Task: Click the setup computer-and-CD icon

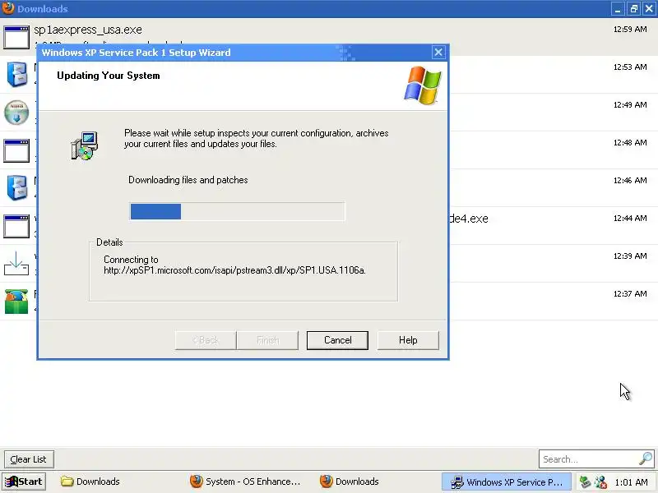Action: click(x=85, y=145)
